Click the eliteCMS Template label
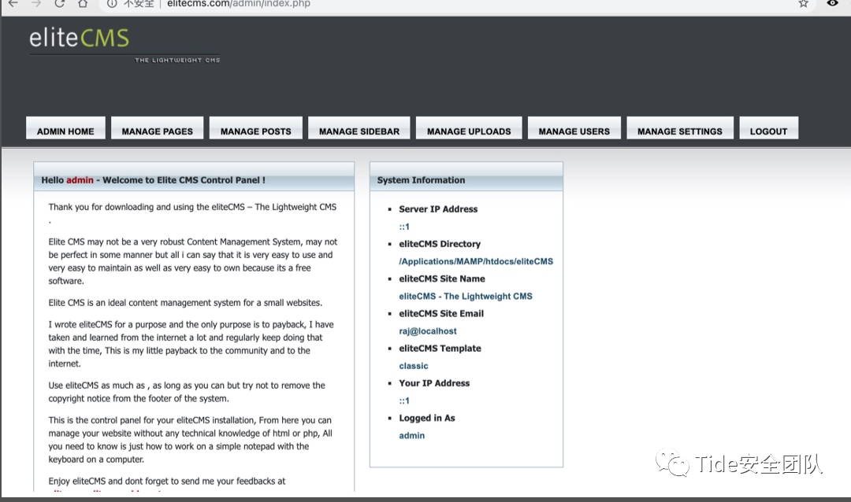The image size is (851, 502). click(x=440, y=348)
